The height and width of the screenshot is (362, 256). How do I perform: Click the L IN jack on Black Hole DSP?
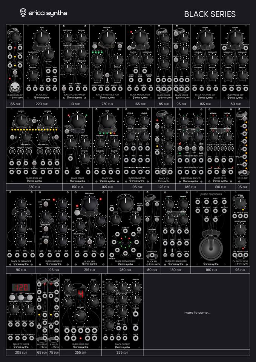click(67, 338)
